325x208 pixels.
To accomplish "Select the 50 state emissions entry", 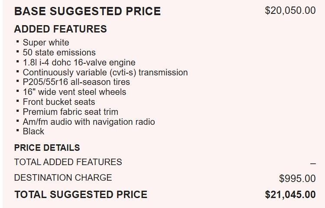I will 59,52.
